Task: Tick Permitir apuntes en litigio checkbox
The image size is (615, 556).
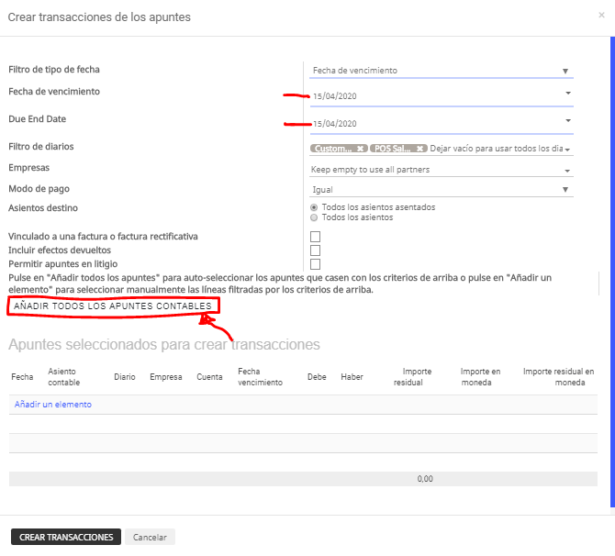Action: (315, 264)
